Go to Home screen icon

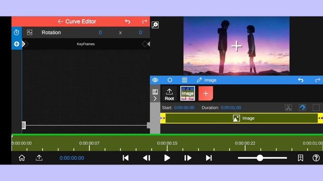coord(22,158)
